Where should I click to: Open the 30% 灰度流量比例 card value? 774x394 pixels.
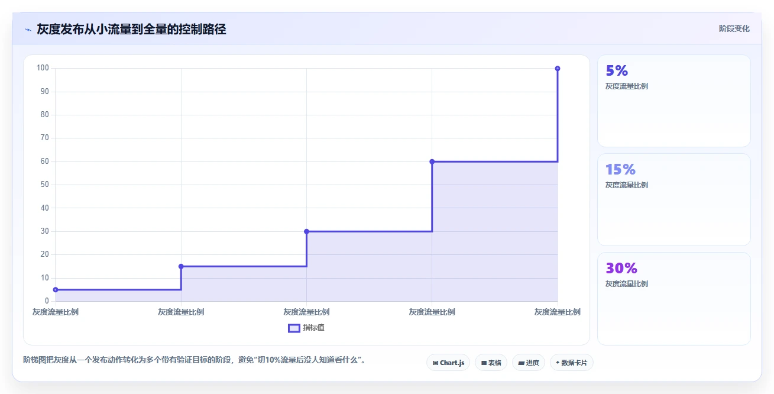[x=621, y=269]
